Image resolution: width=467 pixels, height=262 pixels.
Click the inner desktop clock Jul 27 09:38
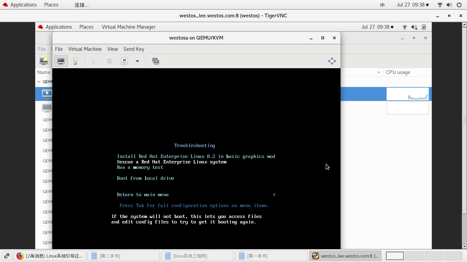(377, 27)
